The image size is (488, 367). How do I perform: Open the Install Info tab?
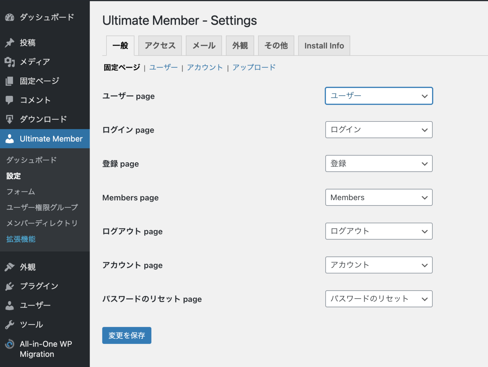click(324, 45)
